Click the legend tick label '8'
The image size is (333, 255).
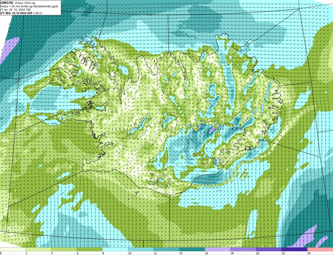coord(103,253)
